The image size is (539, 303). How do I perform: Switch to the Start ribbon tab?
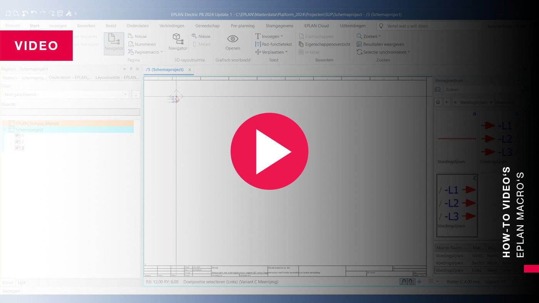click(35, 26)
